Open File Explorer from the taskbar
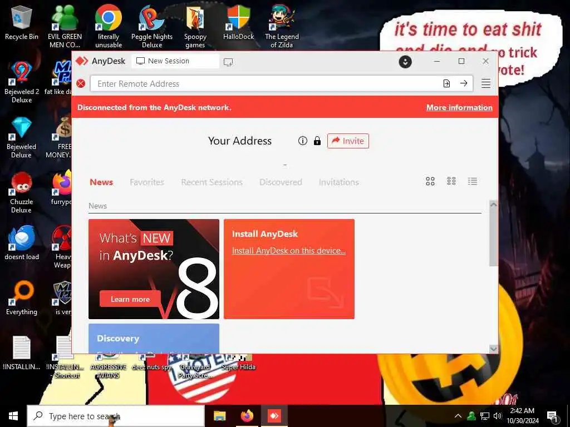The image size is (570, 427). (219, 416)
